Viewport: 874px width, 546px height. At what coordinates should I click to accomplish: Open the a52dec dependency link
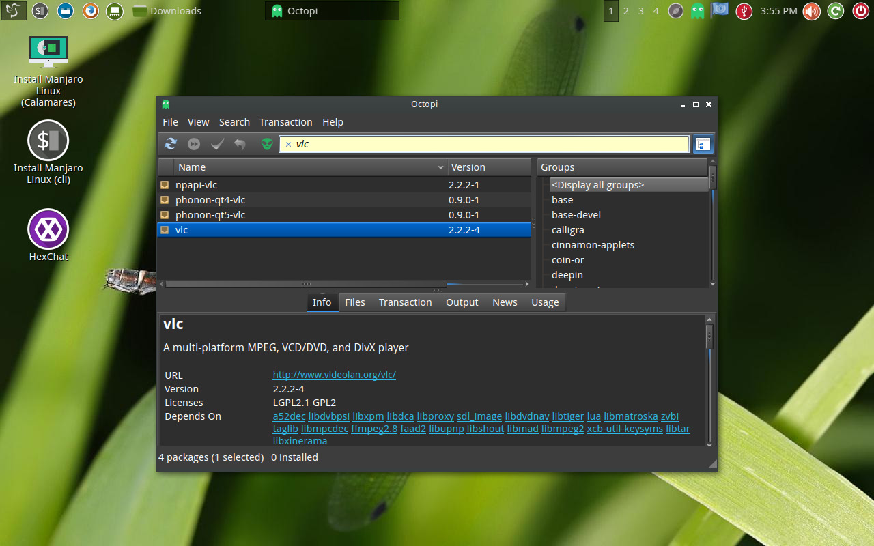tap(290, 416)
